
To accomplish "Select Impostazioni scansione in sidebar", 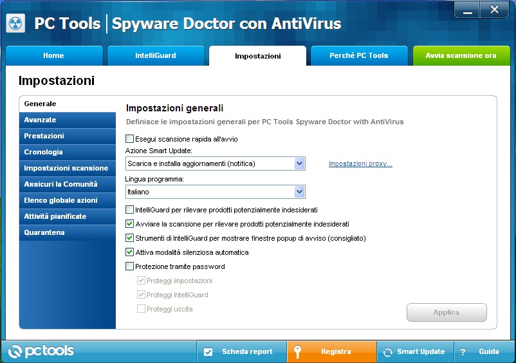I will (66, 168).
